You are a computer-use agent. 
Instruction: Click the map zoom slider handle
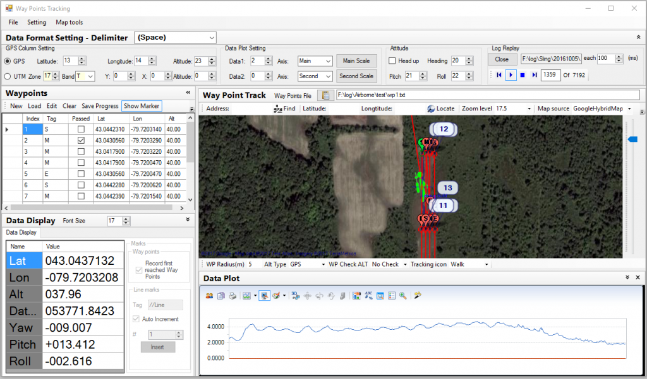click(x=632, y=139)
